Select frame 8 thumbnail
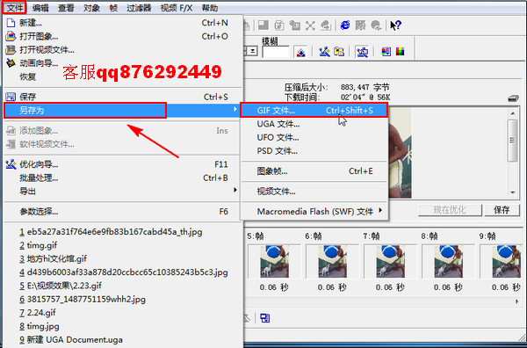This screenshot has width=527, height=348. click(448, 261)
